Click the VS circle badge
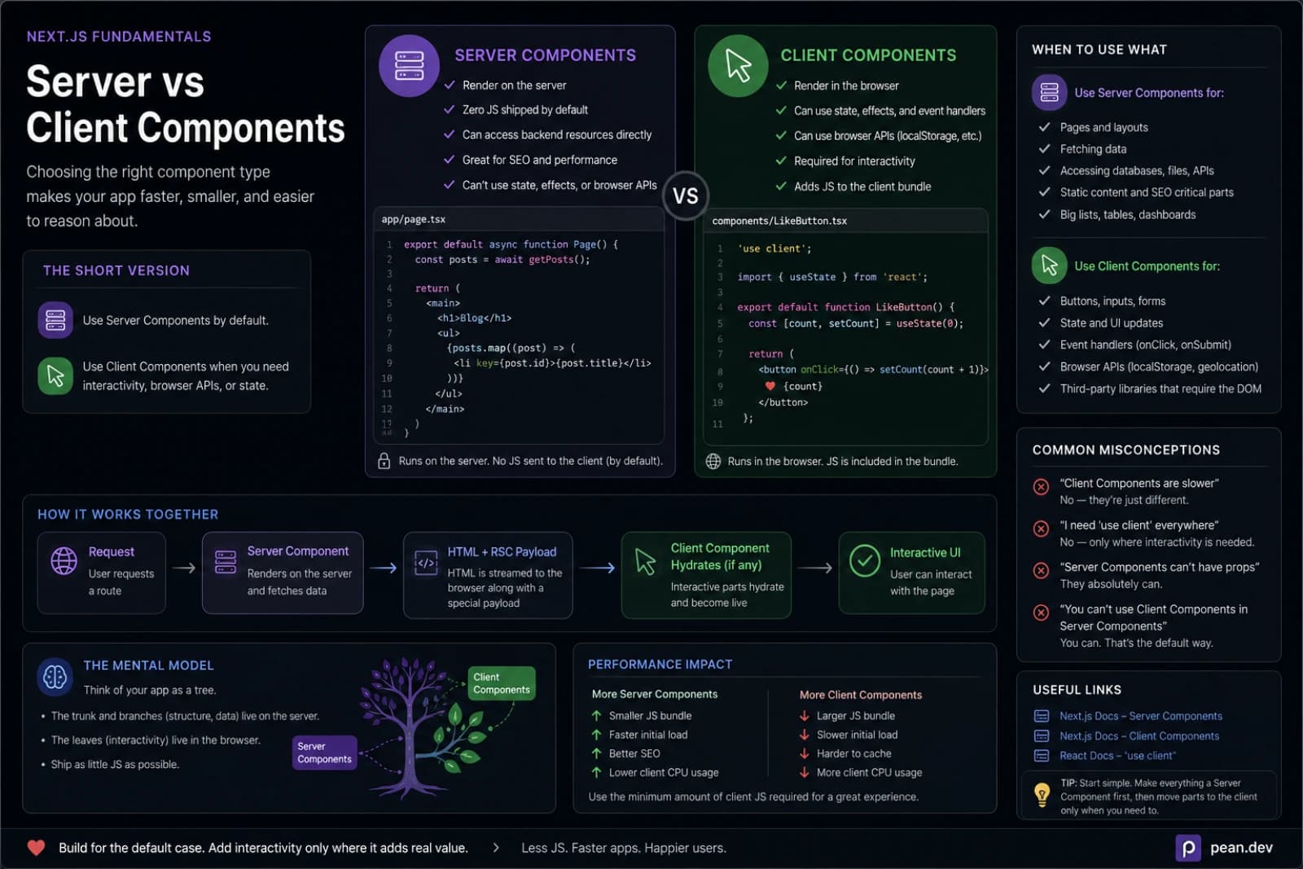The width and height of the screenshot is (1303, 869). point(686,196)
